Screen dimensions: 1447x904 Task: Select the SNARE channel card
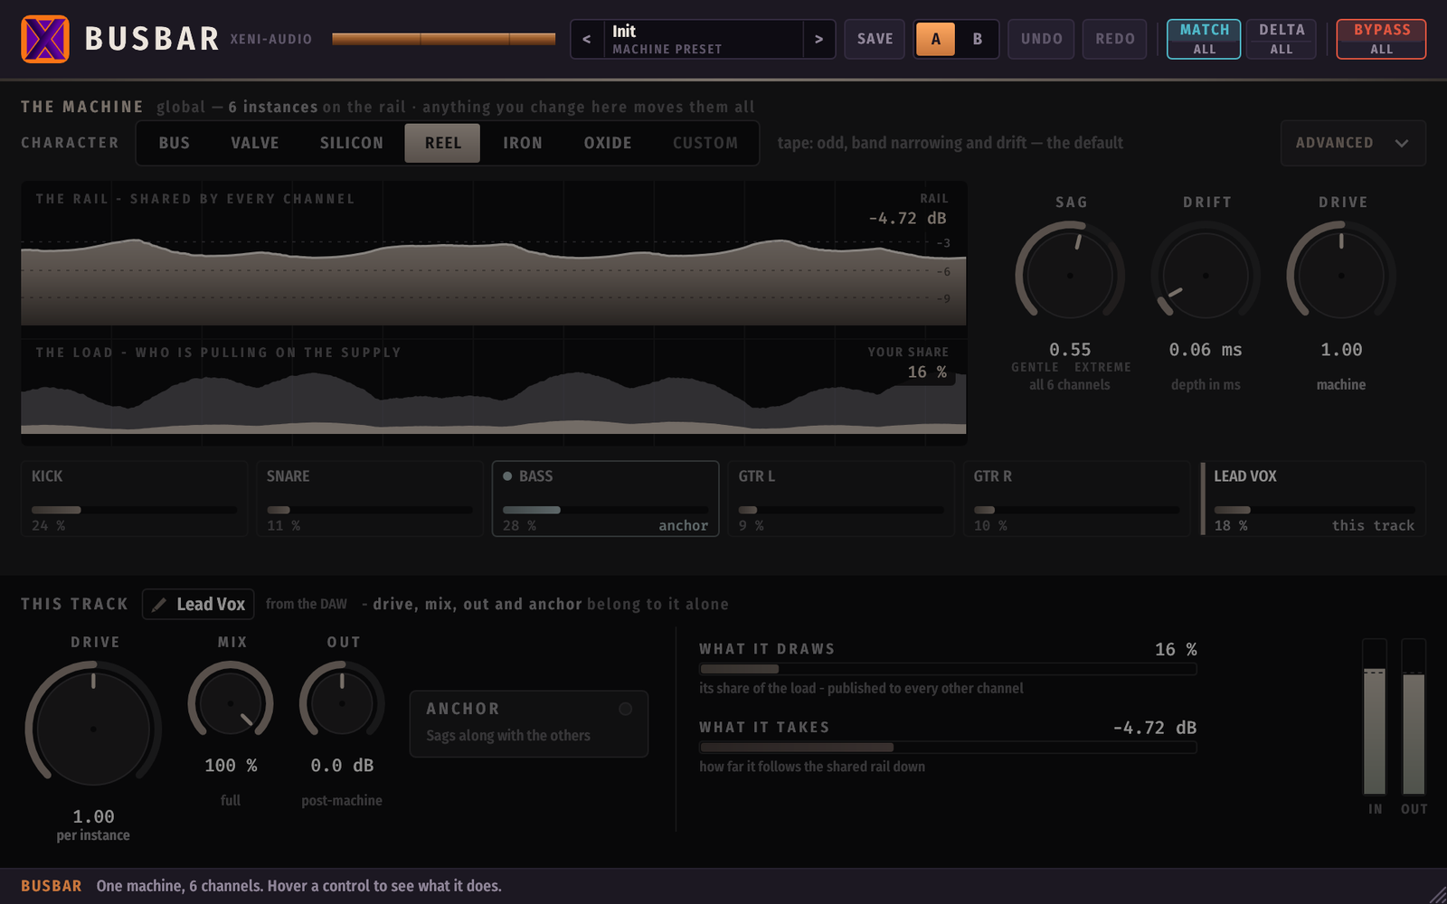[x=369, y=499]
